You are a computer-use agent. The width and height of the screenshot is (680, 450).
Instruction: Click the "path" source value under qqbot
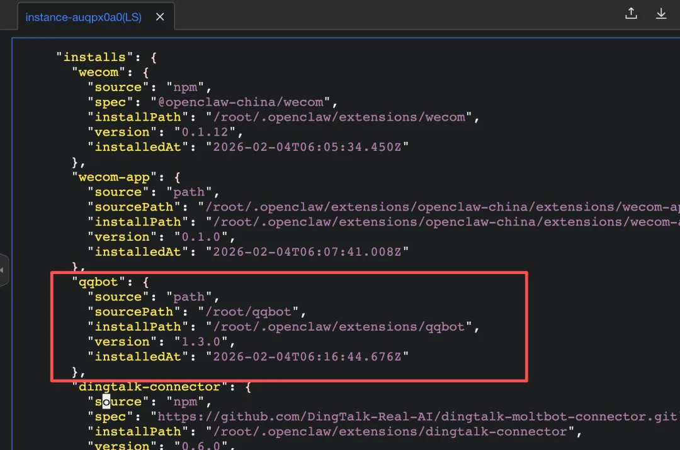(189, 297)
